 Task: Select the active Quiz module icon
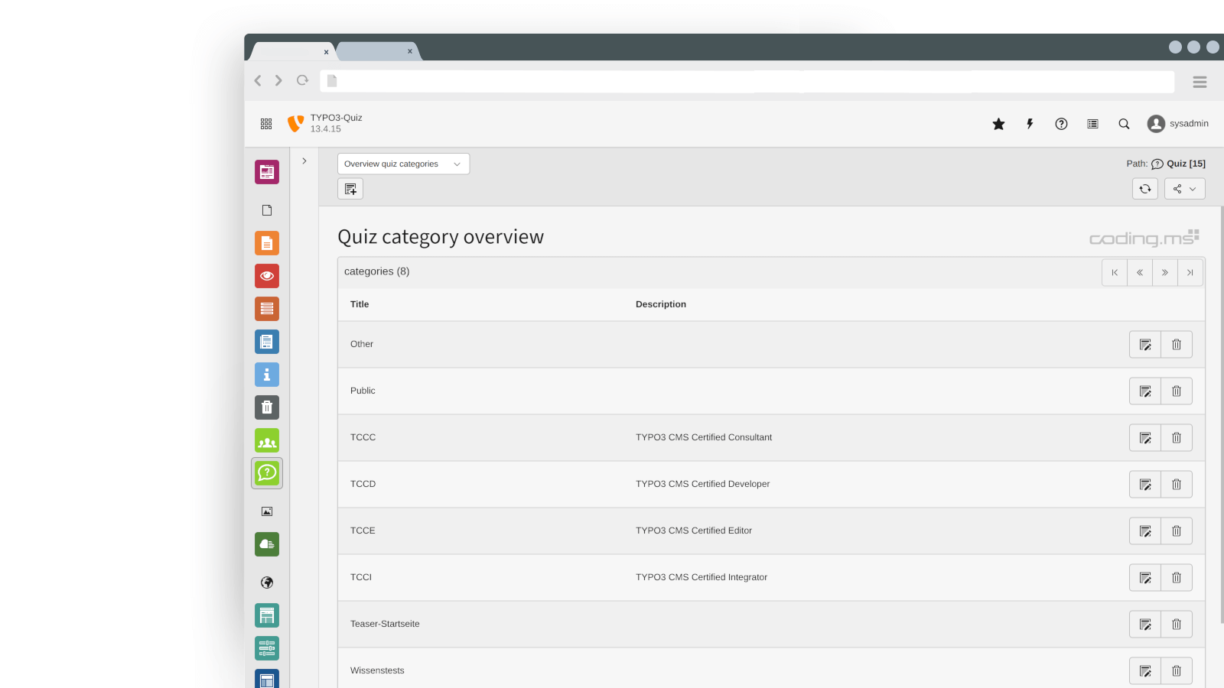pos(267,473)
